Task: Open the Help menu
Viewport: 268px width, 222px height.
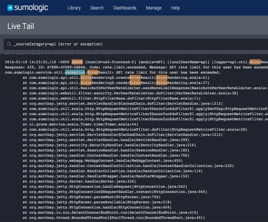Action: (175, 8)
